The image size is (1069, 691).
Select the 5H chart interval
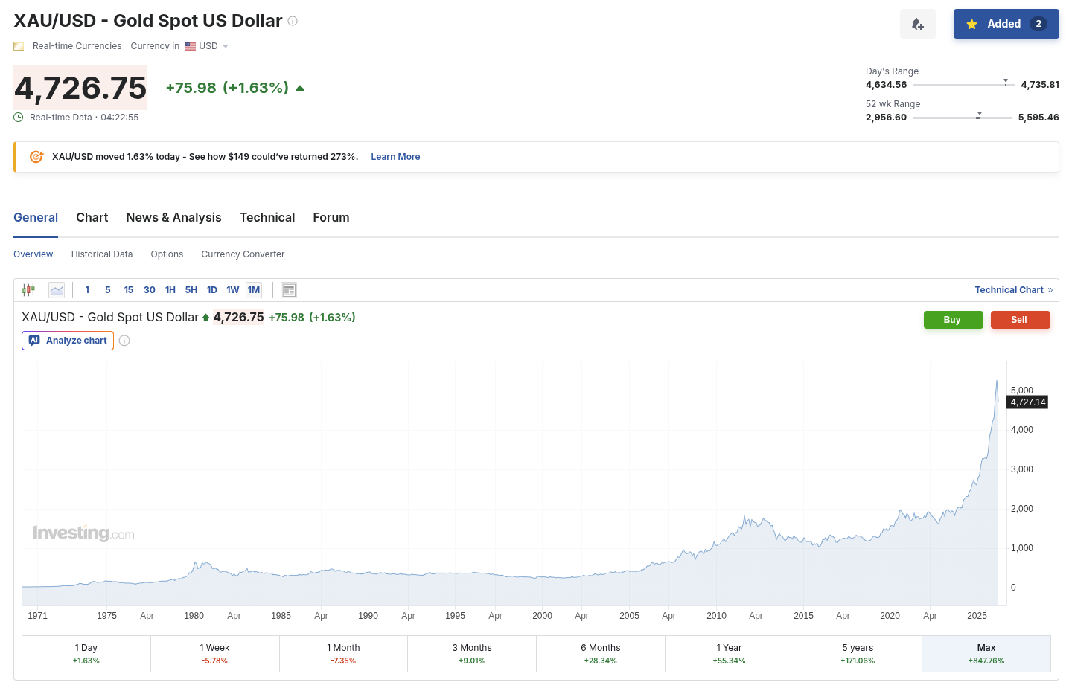(x=191, y=290)
